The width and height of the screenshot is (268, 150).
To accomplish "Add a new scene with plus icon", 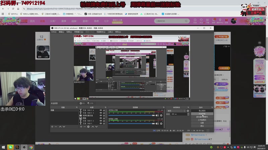I will click(x=52, y=127).
